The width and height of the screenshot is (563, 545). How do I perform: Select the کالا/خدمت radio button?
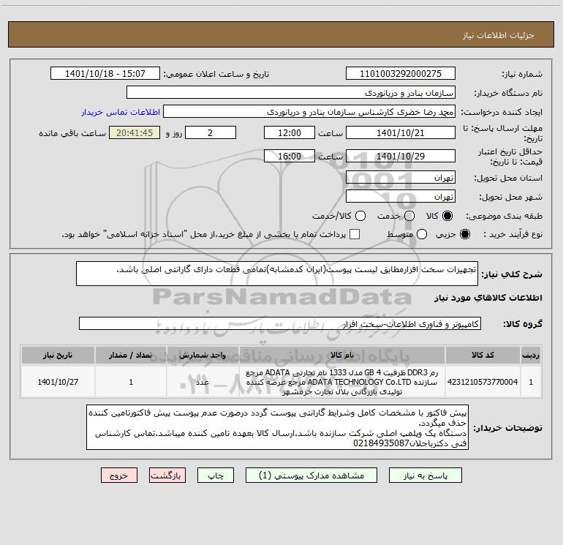tap(360, 216)
